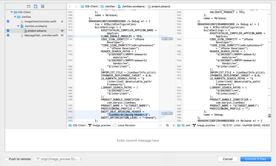Enable Push to remote checkbox
This screenshot has height=166, width=276.
point(7,159)
